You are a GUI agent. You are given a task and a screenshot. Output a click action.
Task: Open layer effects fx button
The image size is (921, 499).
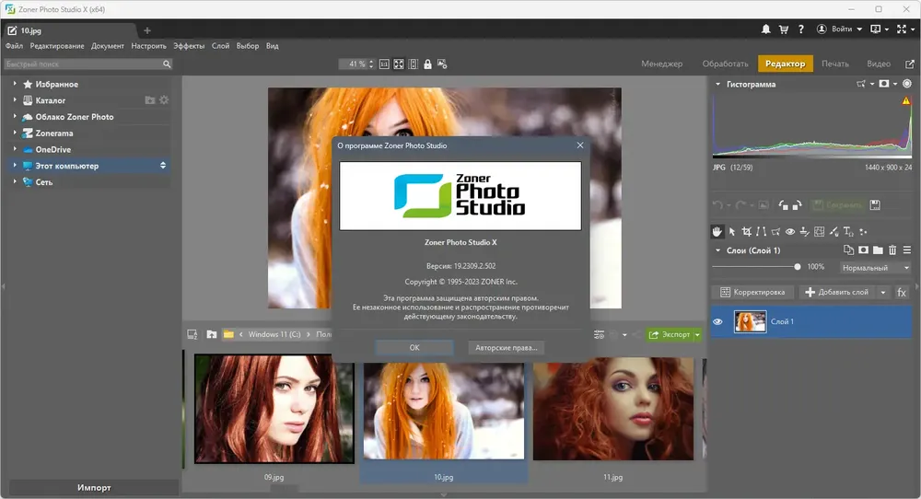click(x=902, y=293)
